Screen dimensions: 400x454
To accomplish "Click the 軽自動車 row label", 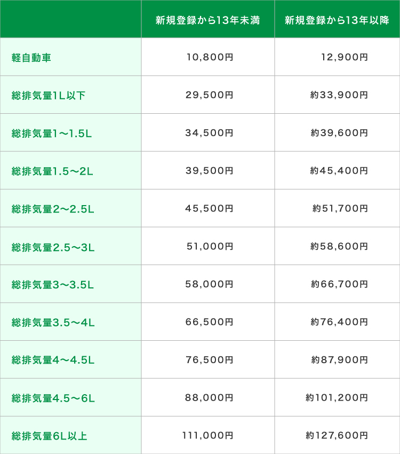I will coord(31,58).
